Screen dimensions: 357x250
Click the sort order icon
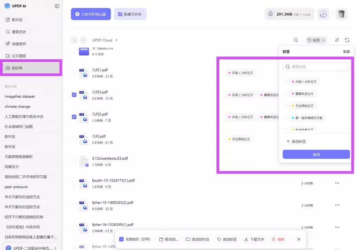tap(337, 40)
